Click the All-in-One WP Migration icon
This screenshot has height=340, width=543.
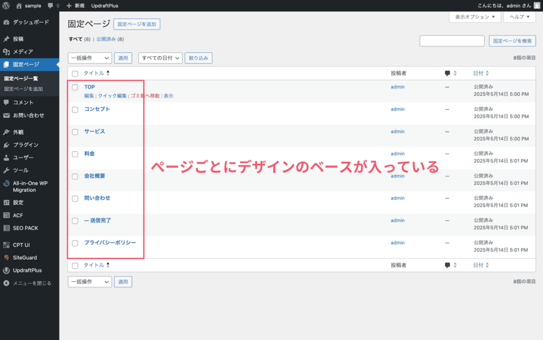click(6, 183)
